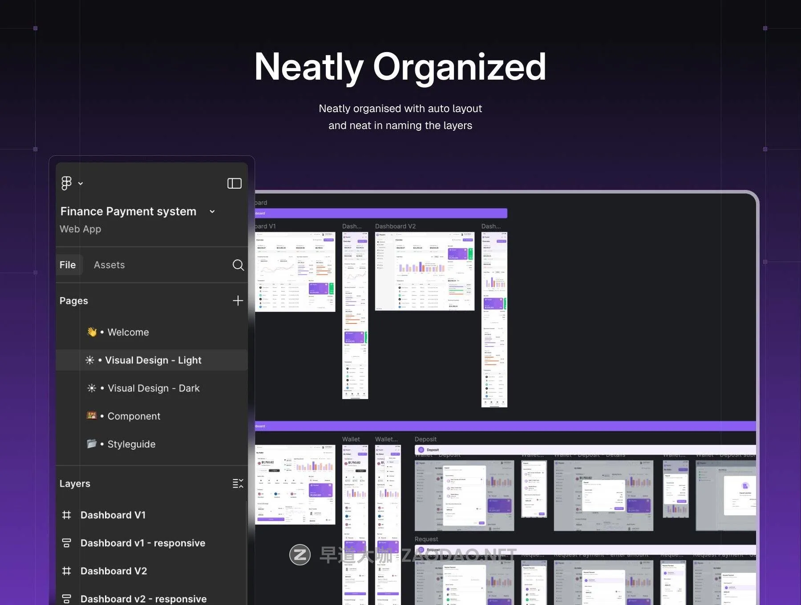Select the Dashboard v2 - responsive layer
This screenshot has height=605, width=801.
point(143,599)
